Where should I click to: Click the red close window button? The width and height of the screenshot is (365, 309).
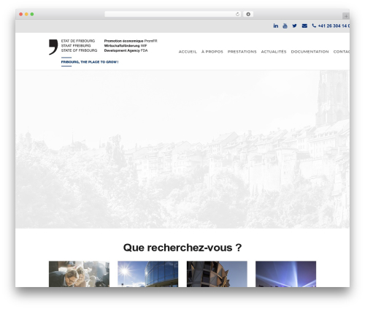[x=21, y=15]
